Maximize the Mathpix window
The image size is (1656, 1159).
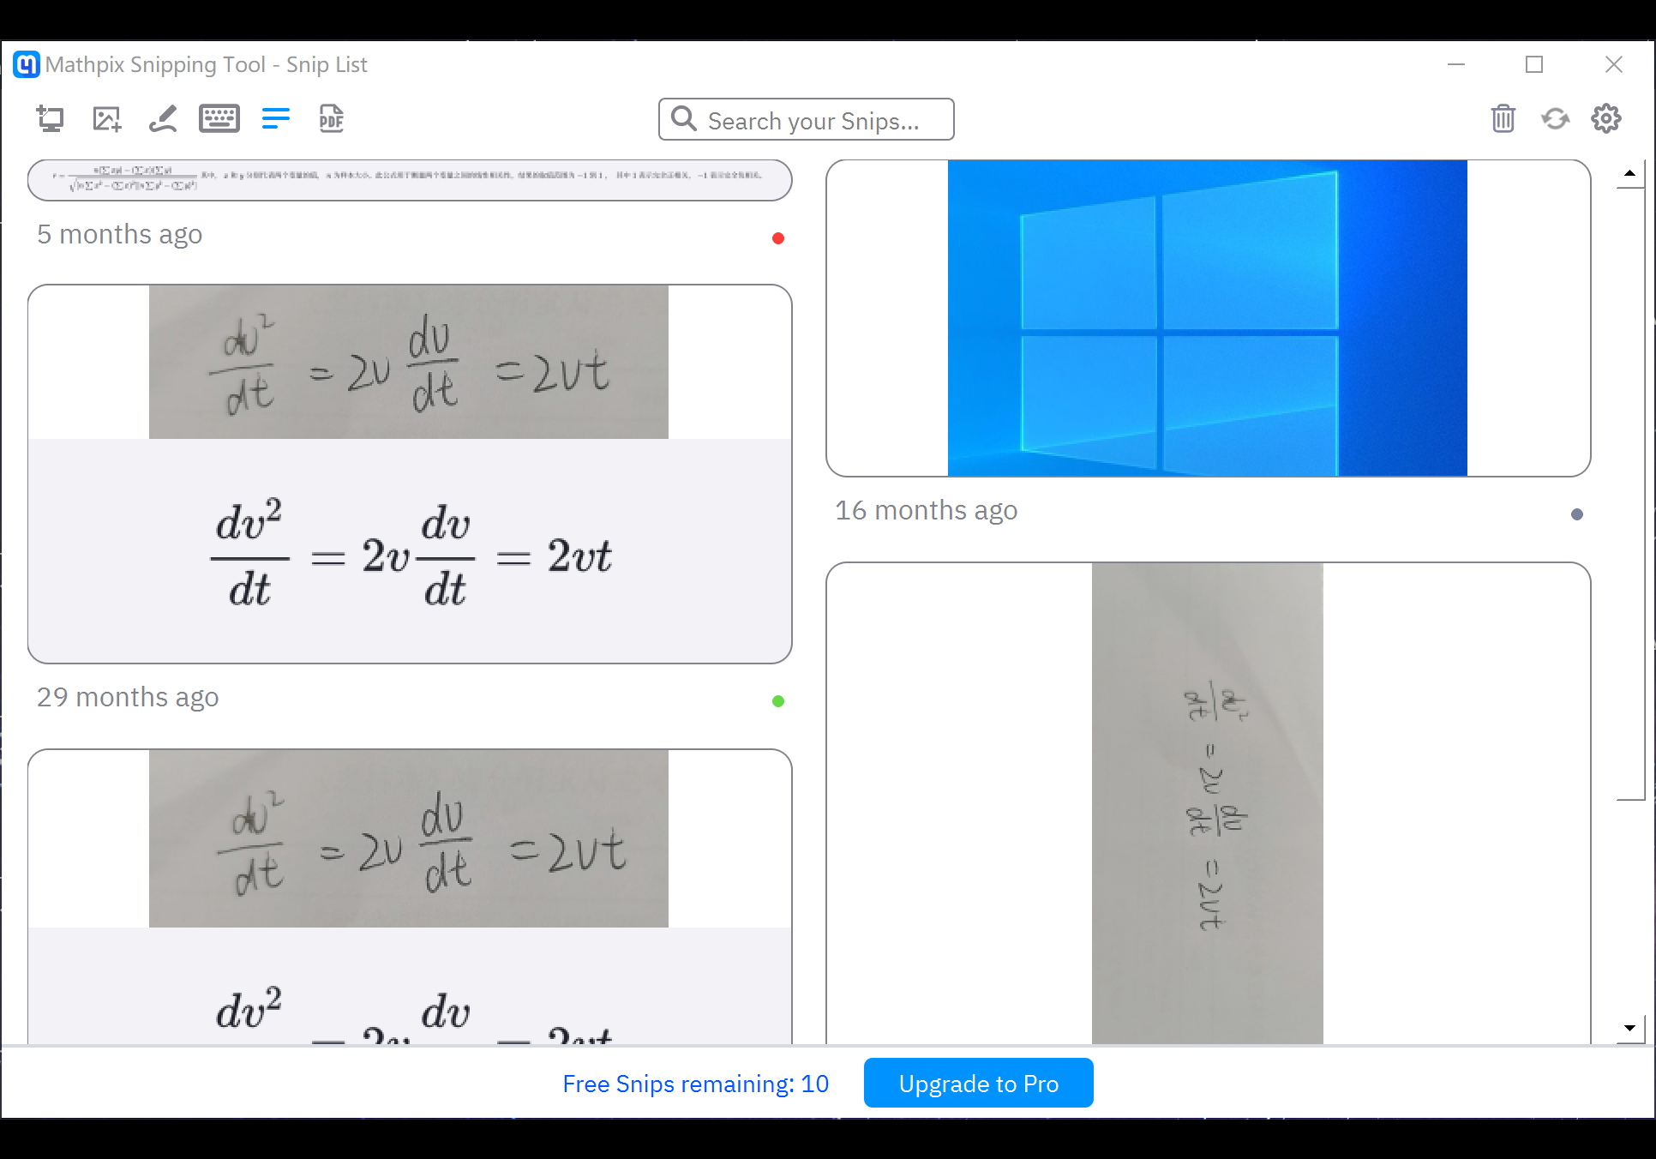click(x=1534, y=64)
